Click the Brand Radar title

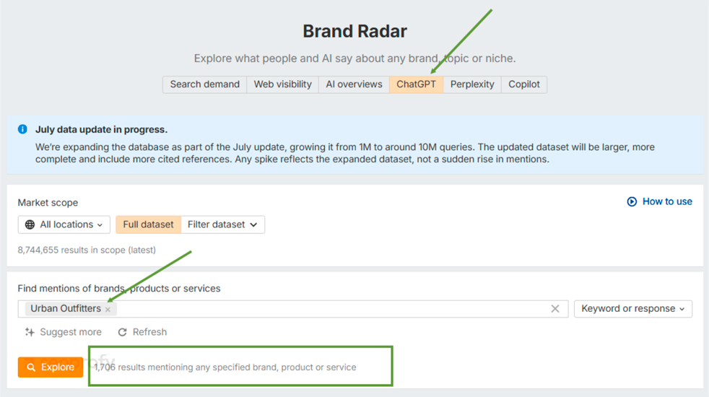coord(354,31)
